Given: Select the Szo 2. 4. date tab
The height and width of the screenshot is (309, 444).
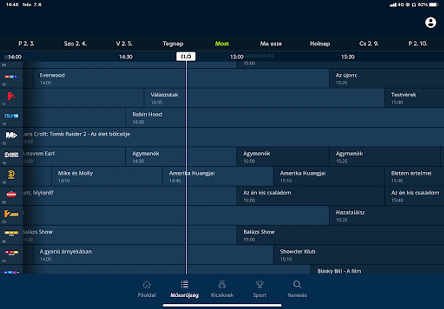Looking at the screenshot, I should click(75, 44).
